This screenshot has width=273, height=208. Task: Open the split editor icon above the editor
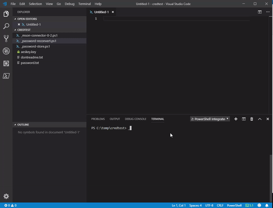(260, 11)
